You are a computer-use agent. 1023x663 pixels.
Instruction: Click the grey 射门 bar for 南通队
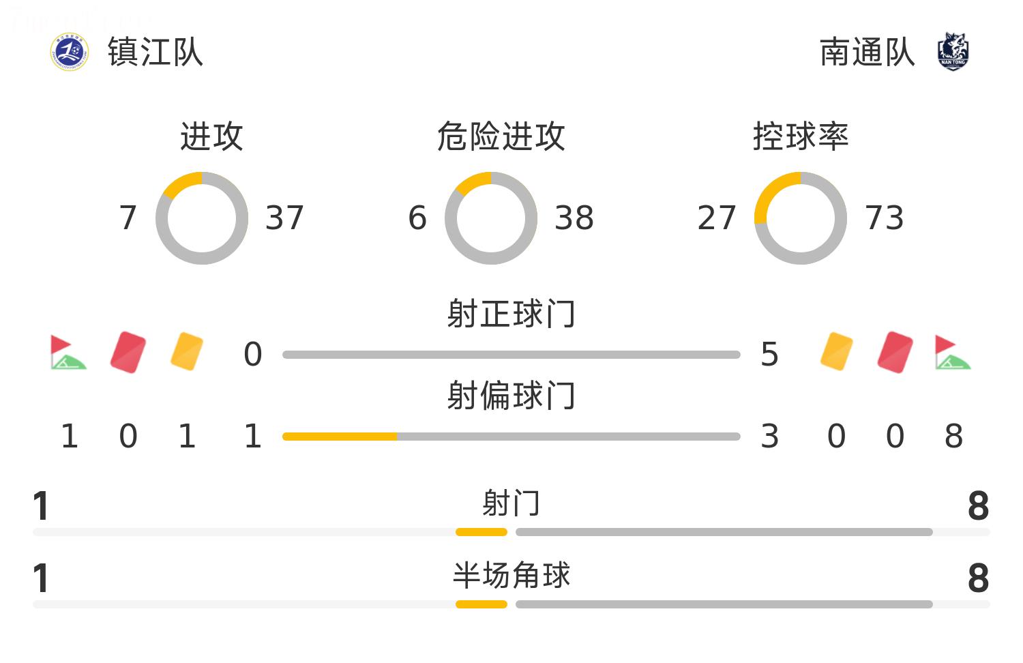[x=724, y=532]
